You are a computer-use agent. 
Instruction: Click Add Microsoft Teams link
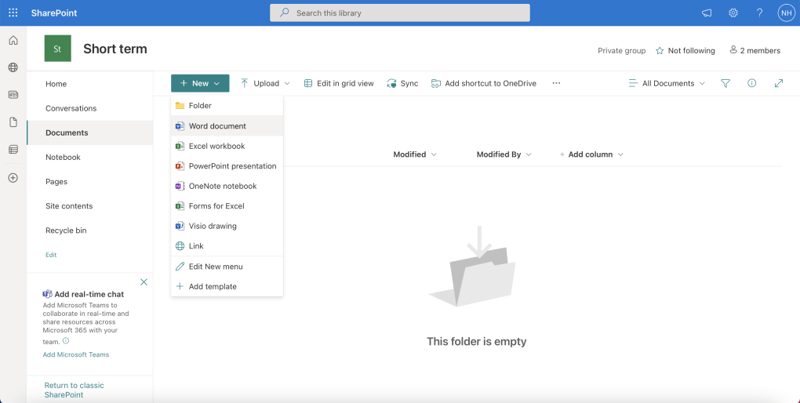pos(76,354)
